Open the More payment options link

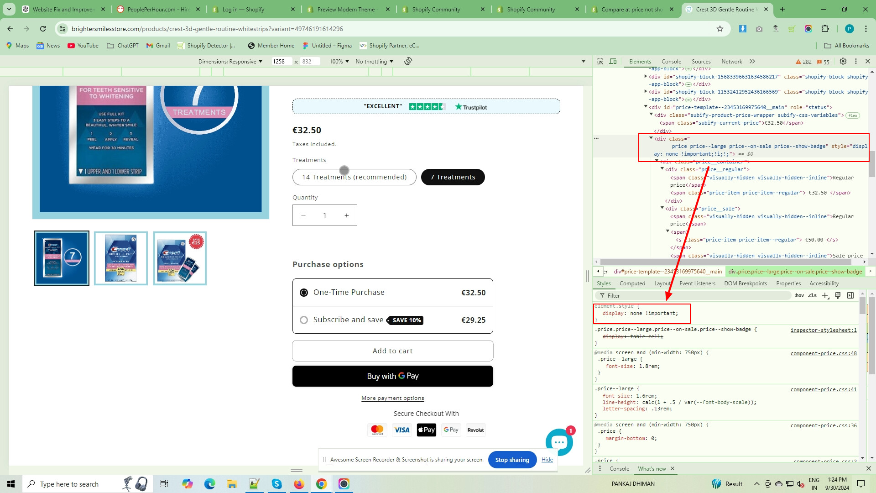(392, 398)
